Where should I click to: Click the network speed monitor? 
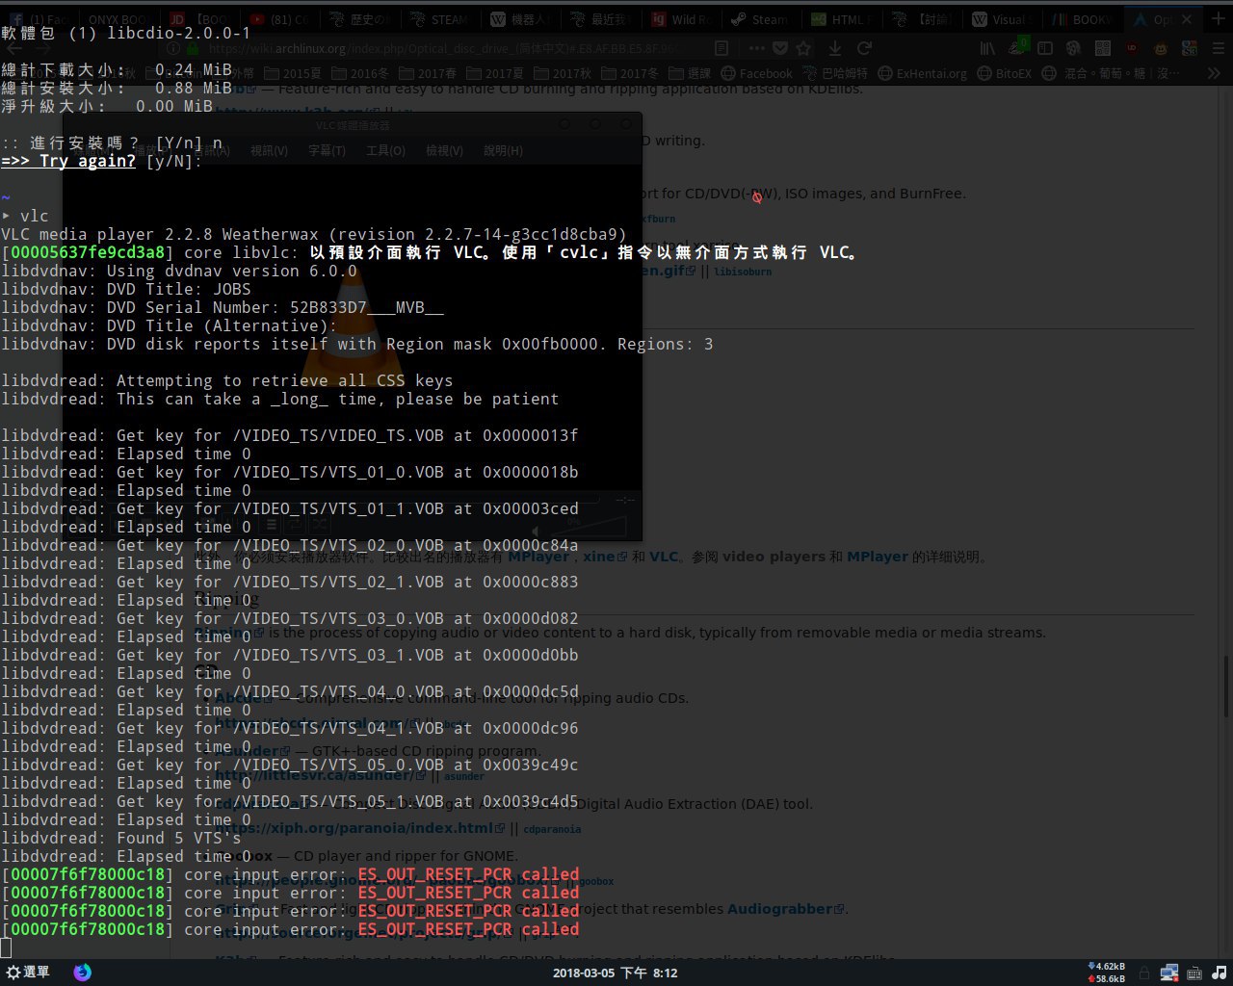click(x=1106, y=973)
